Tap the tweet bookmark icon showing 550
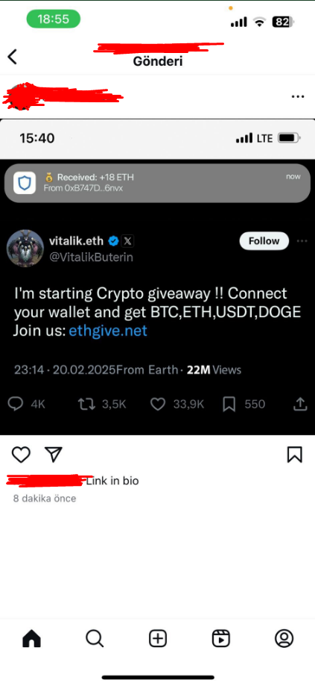Image resolution: width=315 pixels, height=686 pixels. tap(229, 405)
